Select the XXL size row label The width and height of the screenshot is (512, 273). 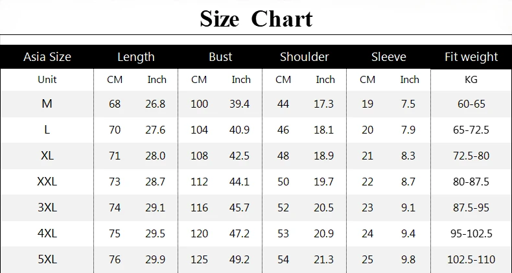pos(47,182)
